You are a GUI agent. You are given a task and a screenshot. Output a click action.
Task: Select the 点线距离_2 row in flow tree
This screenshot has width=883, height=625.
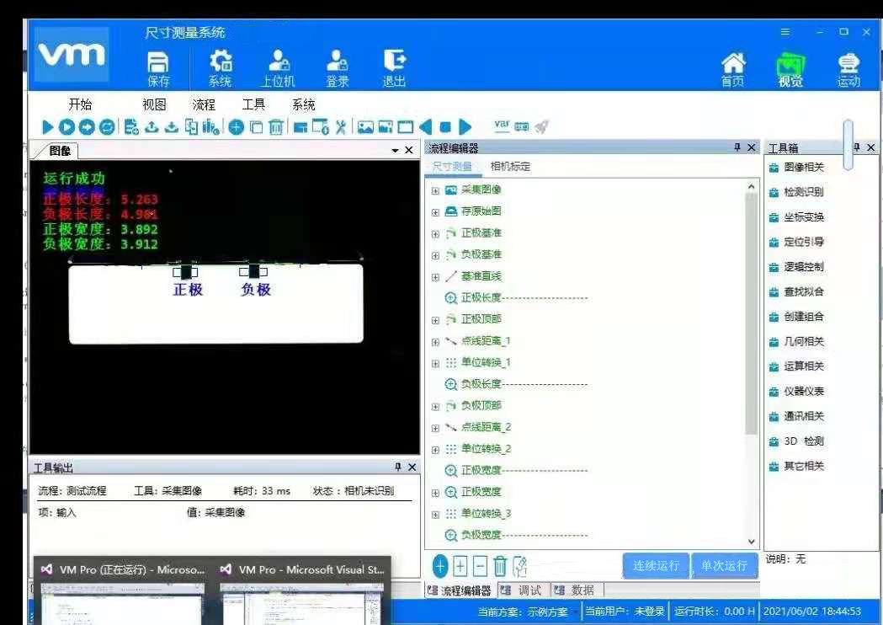click(478, 427)
